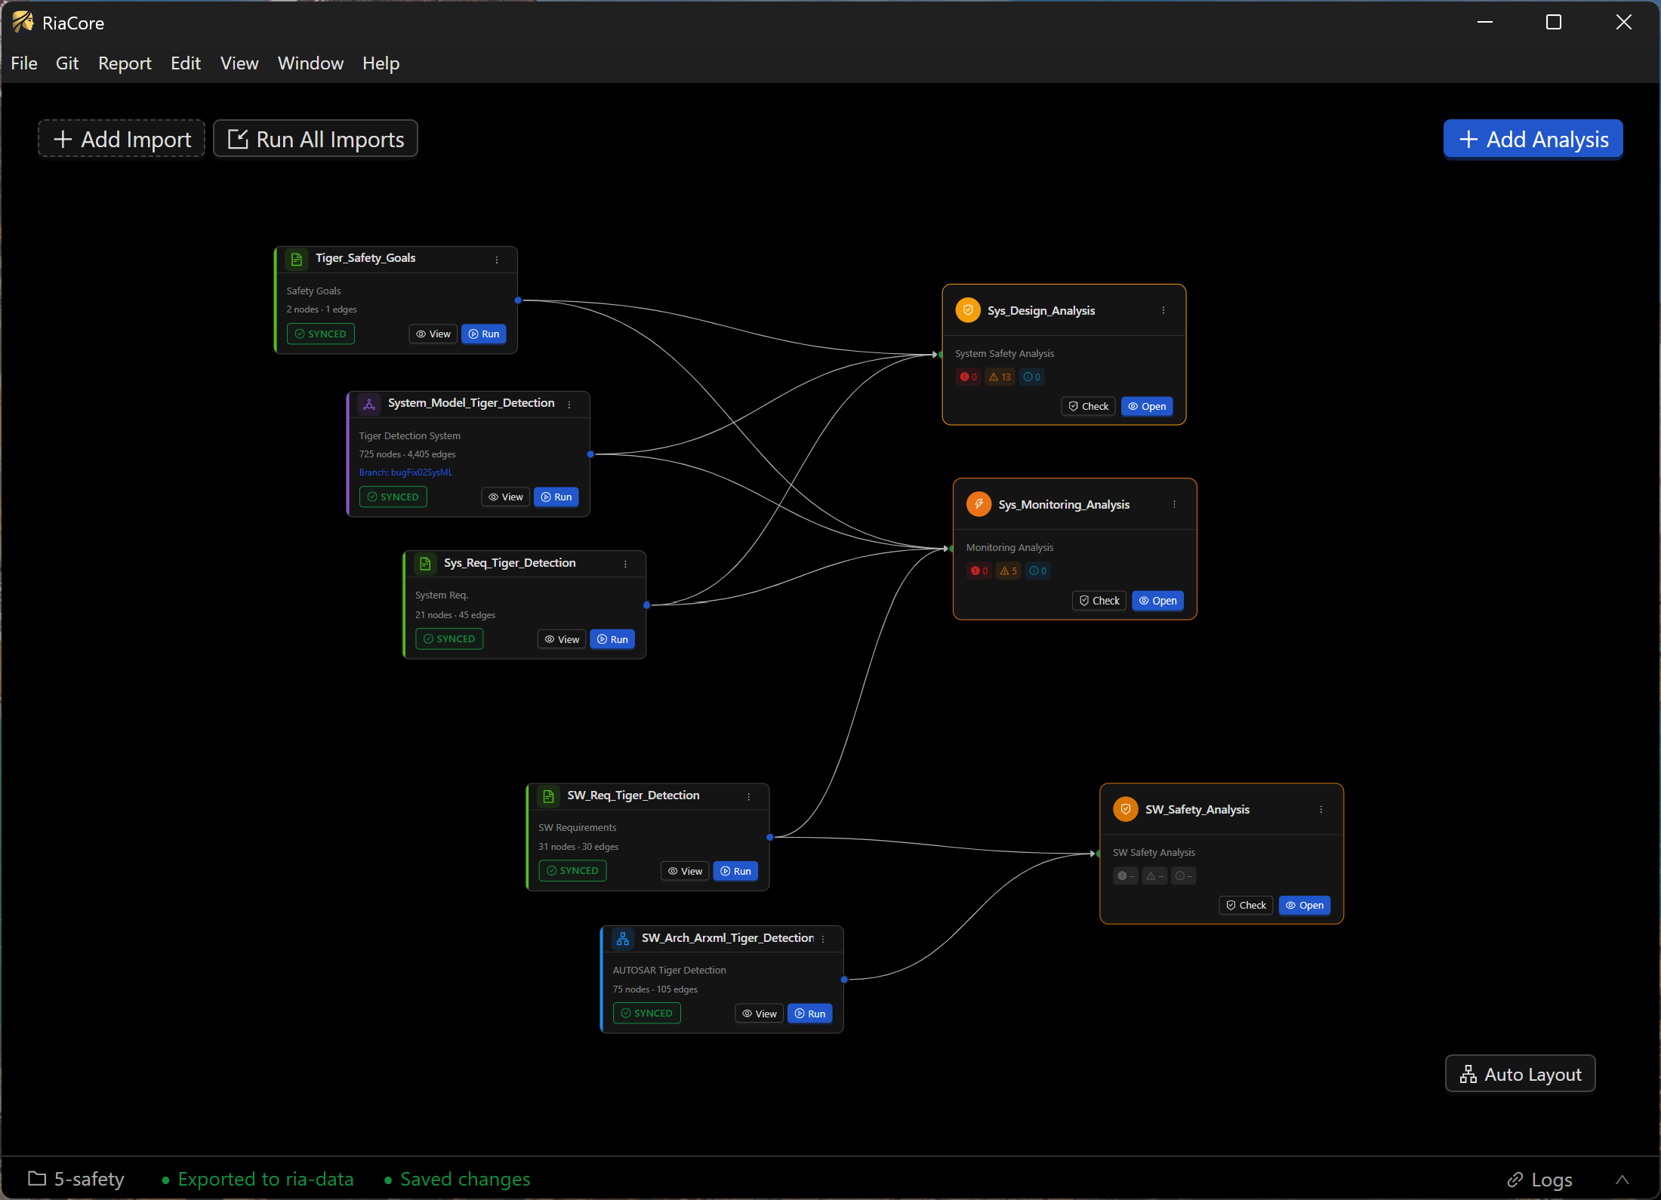View the Tiger_Safety_Goals import
Viewport: 1661px width, 1200px height.
pyautogui.click(x=433, y=334)
